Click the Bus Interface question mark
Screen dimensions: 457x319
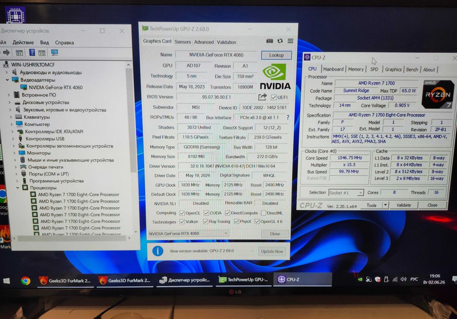287,117
